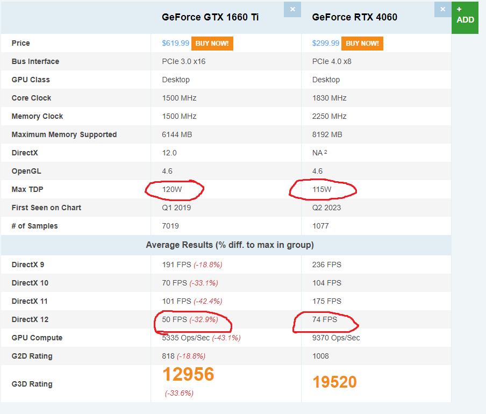This screenshot has width=486, height=414.
Task: Click the Memory Clock row label
Action: click(37, 116)
